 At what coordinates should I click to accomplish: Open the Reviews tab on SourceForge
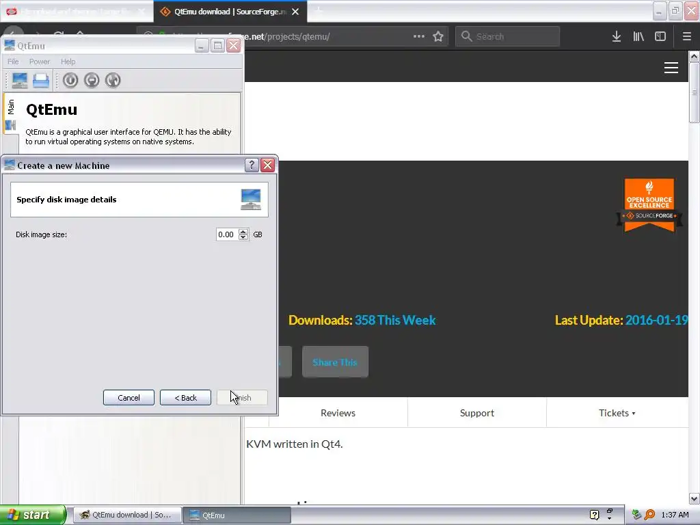(x=338, y=413)
